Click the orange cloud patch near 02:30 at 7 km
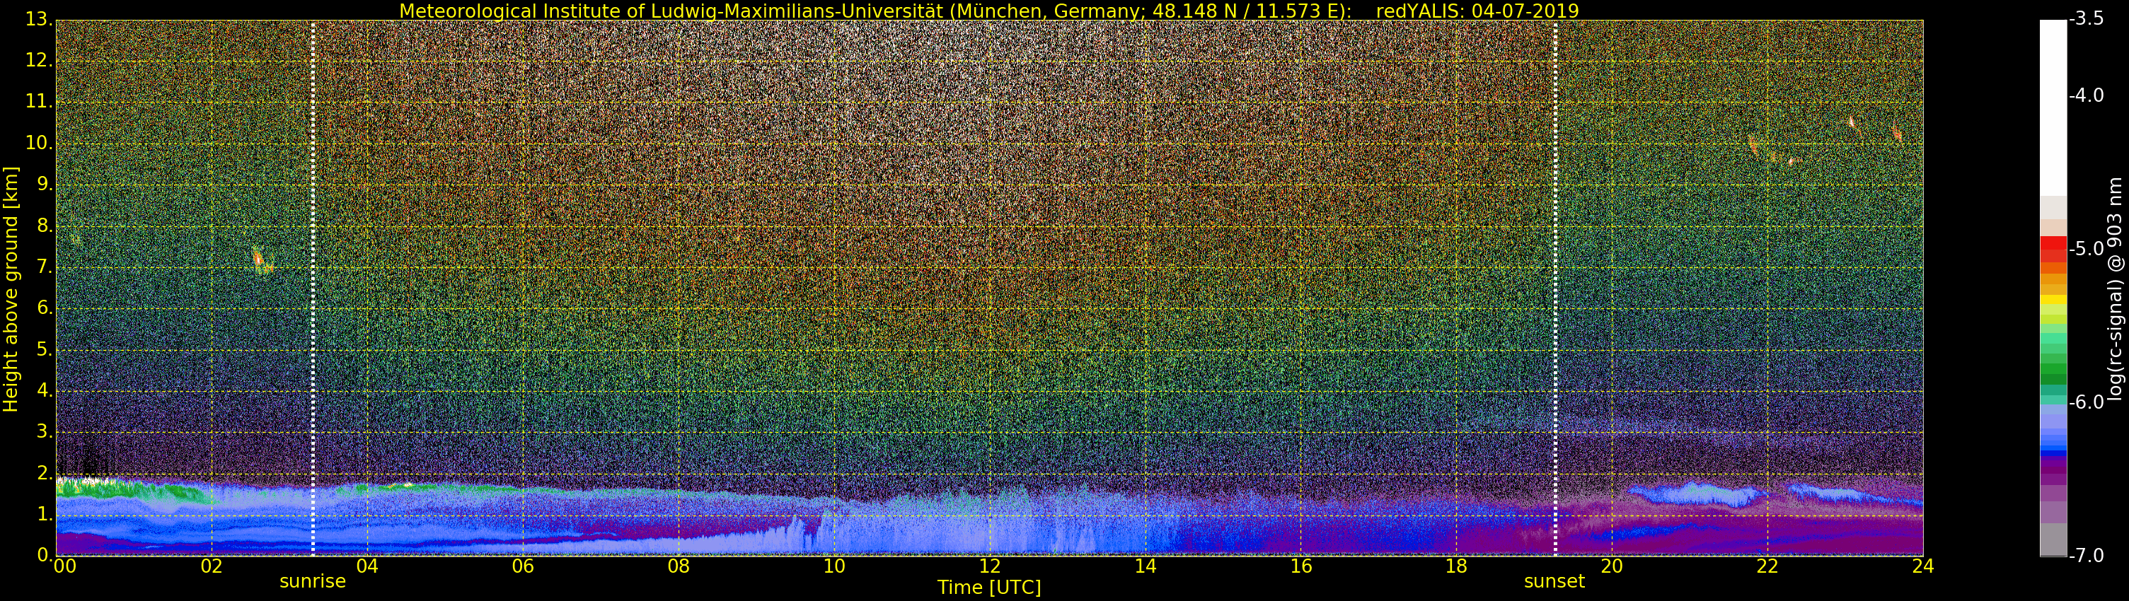The height and width of the screenshot is (601, 2129). point(261,261)
